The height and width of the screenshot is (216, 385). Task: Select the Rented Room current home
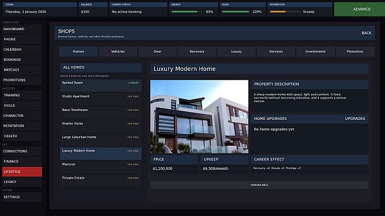(101, 86)
